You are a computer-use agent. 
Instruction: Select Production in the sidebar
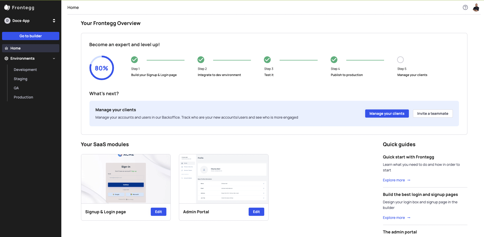[x=24, y=97]
